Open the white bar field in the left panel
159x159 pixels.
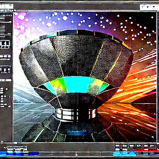(6, 80)
